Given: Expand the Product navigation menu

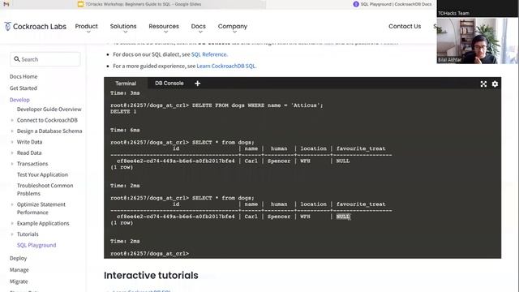Looking at the screenshot, I should click(87, 27).
